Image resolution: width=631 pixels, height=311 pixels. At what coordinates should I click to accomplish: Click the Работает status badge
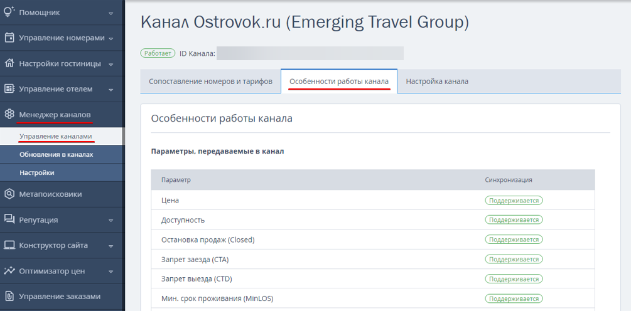158,53
